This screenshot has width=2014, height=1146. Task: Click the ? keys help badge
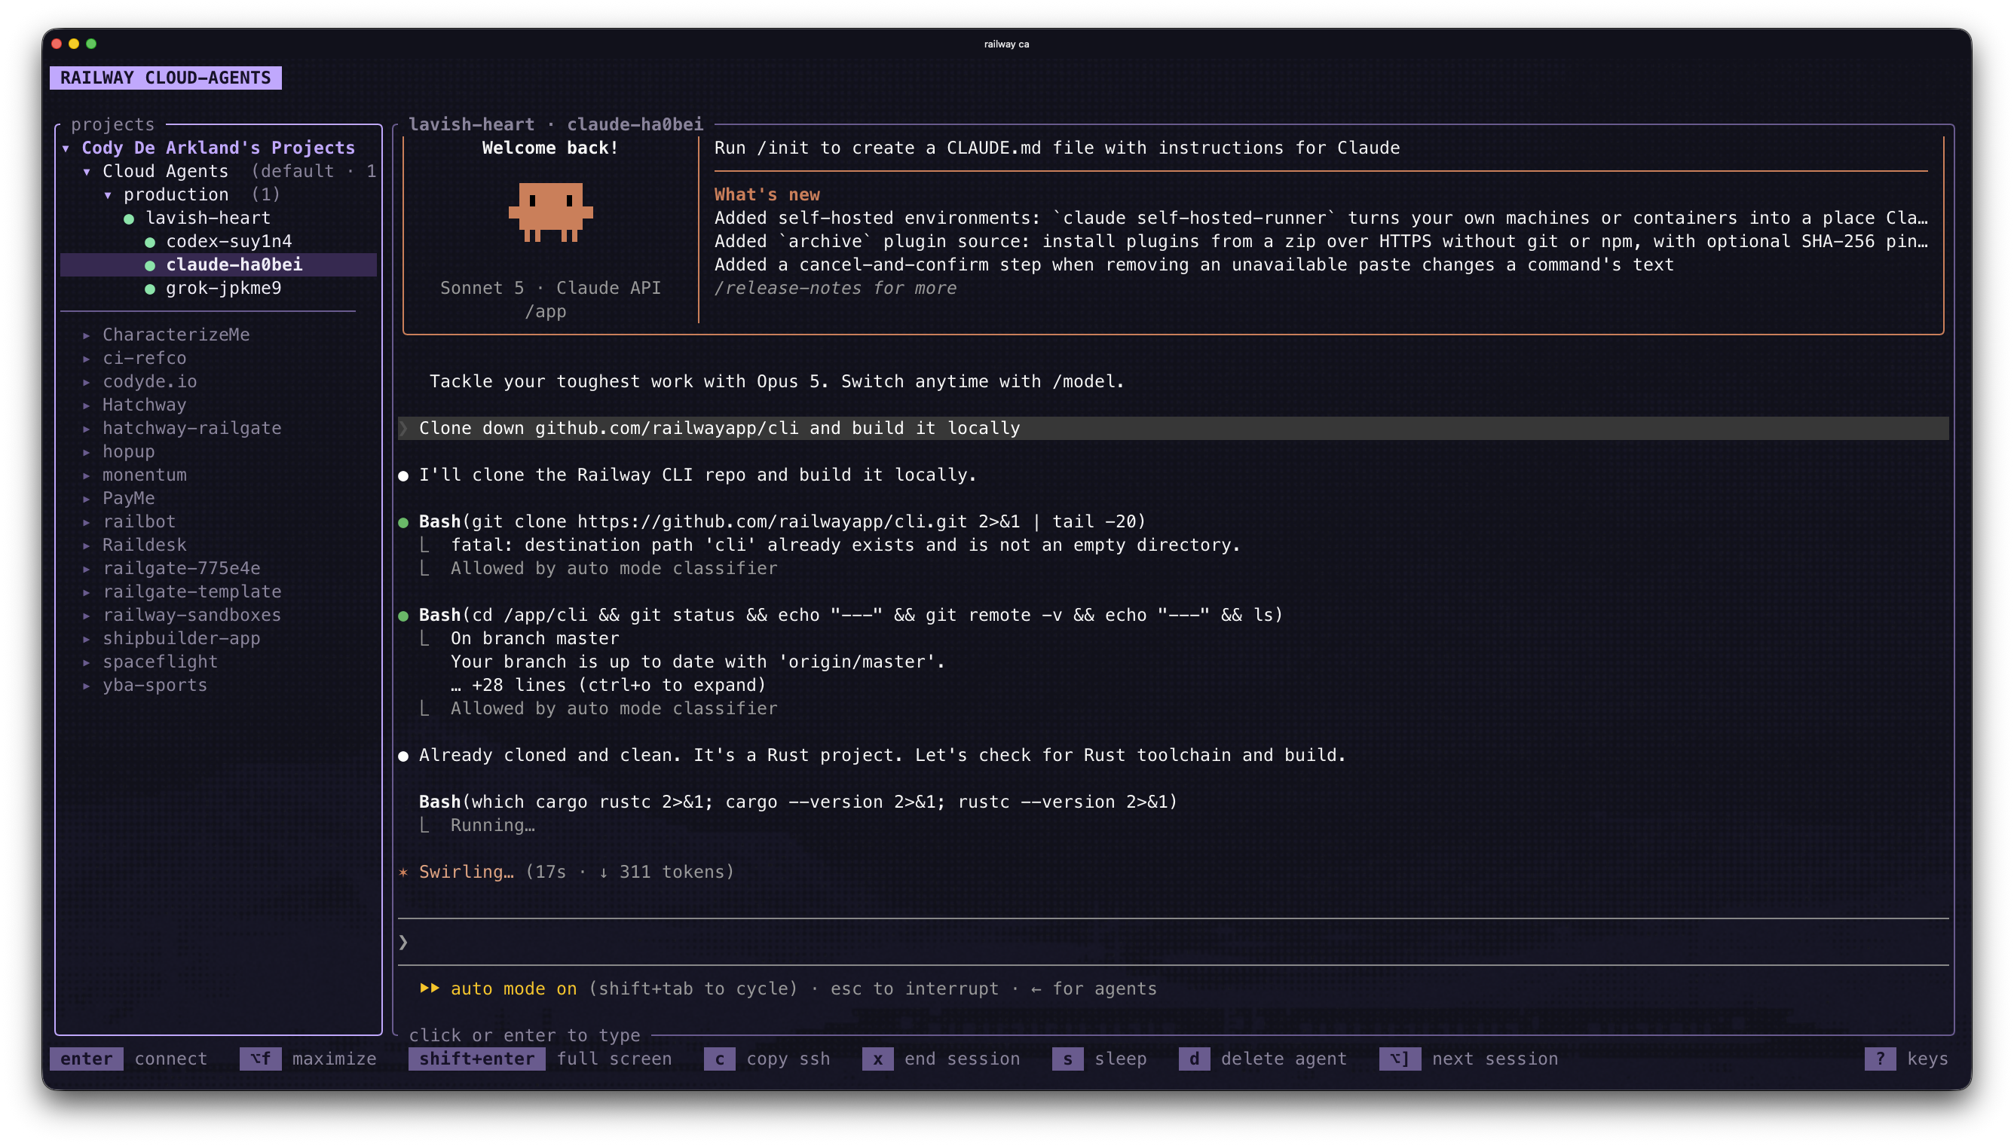click(1880, 1059)
